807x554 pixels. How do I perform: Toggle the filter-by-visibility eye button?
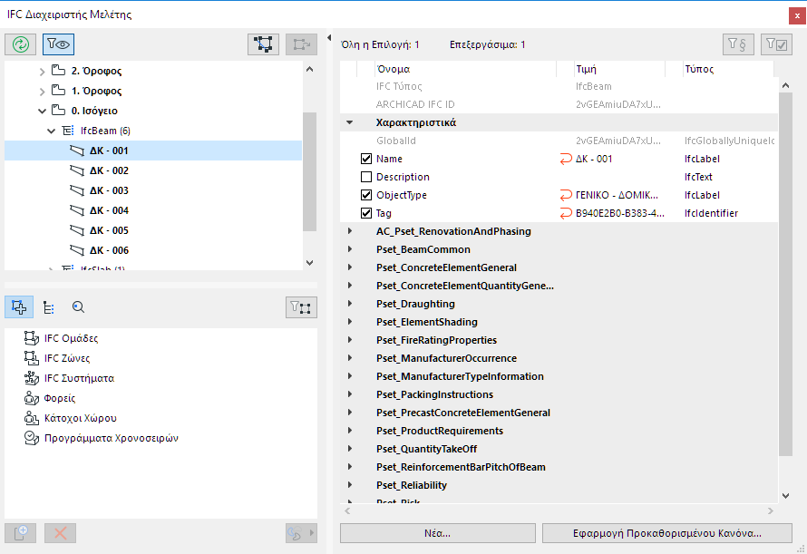(x=59, y=44)
